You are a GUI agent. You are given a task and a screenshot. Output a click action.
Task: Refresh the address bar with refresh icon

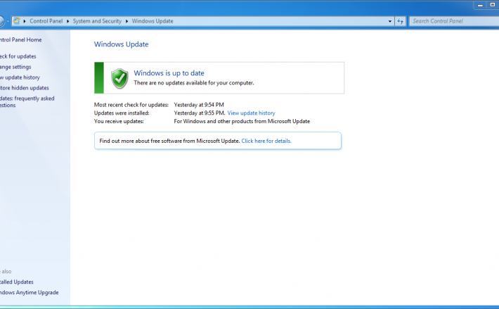point(401,21)
